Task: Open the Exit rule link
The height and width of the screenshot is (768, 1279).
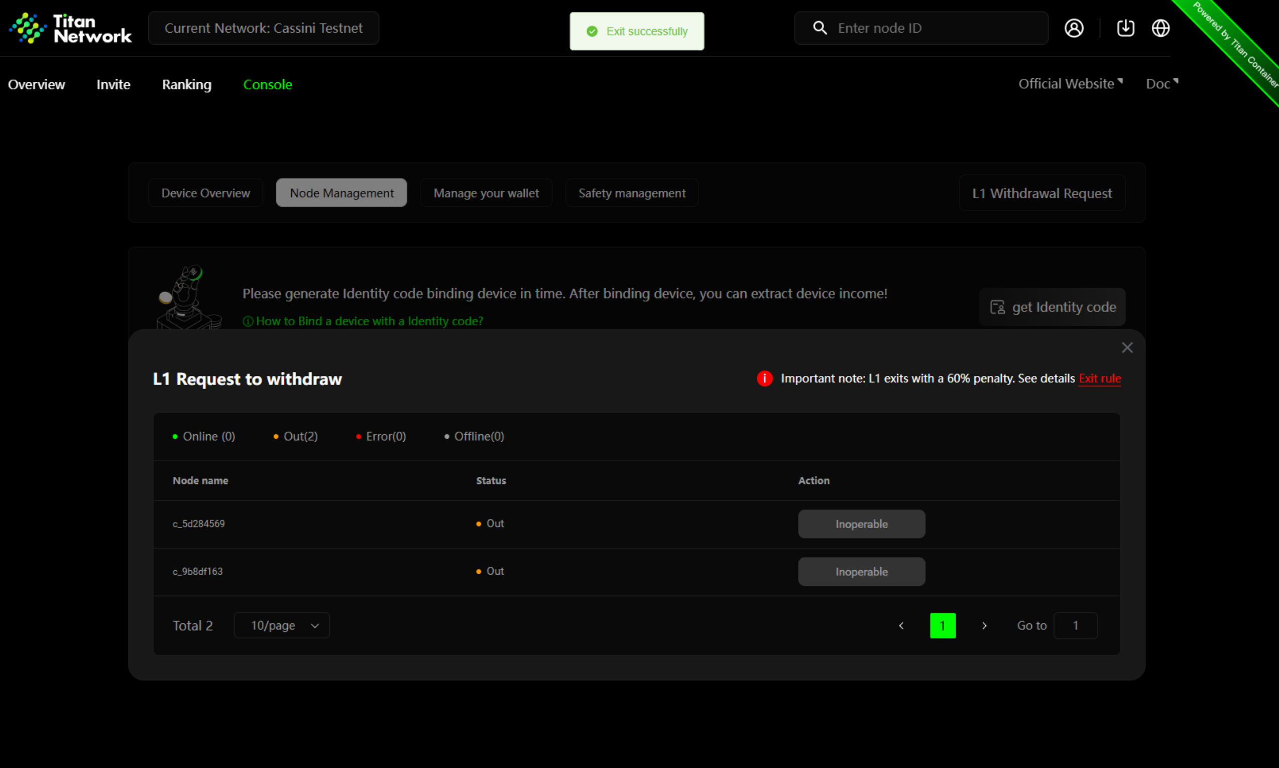Action: [1099, 378]
